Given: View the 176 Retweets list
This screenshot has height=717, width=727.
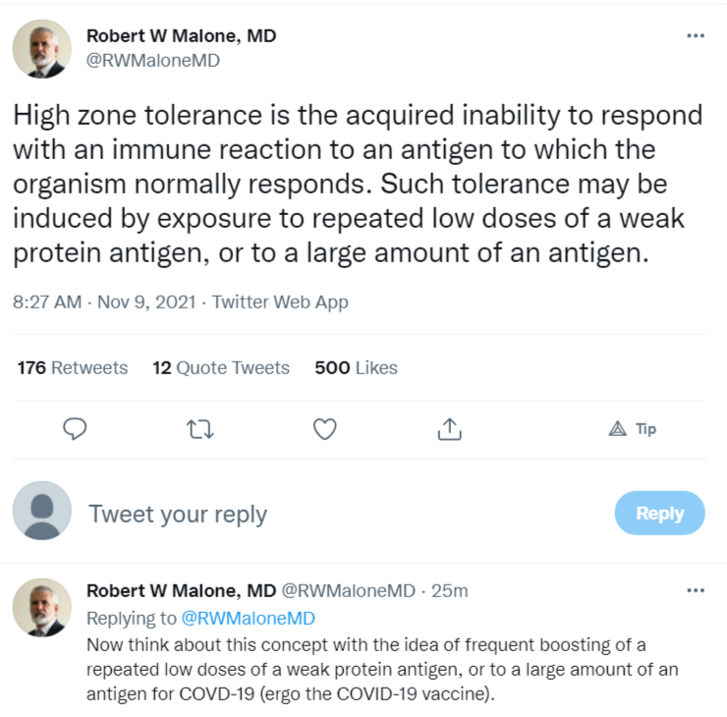Looking at the screenshot, I should (73, 368).
